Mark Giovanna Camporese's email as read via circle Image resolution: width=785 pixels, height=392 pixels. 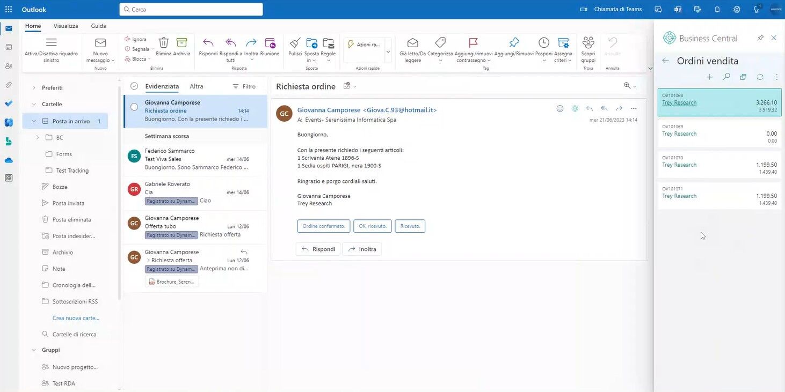(x=134, y=107)
